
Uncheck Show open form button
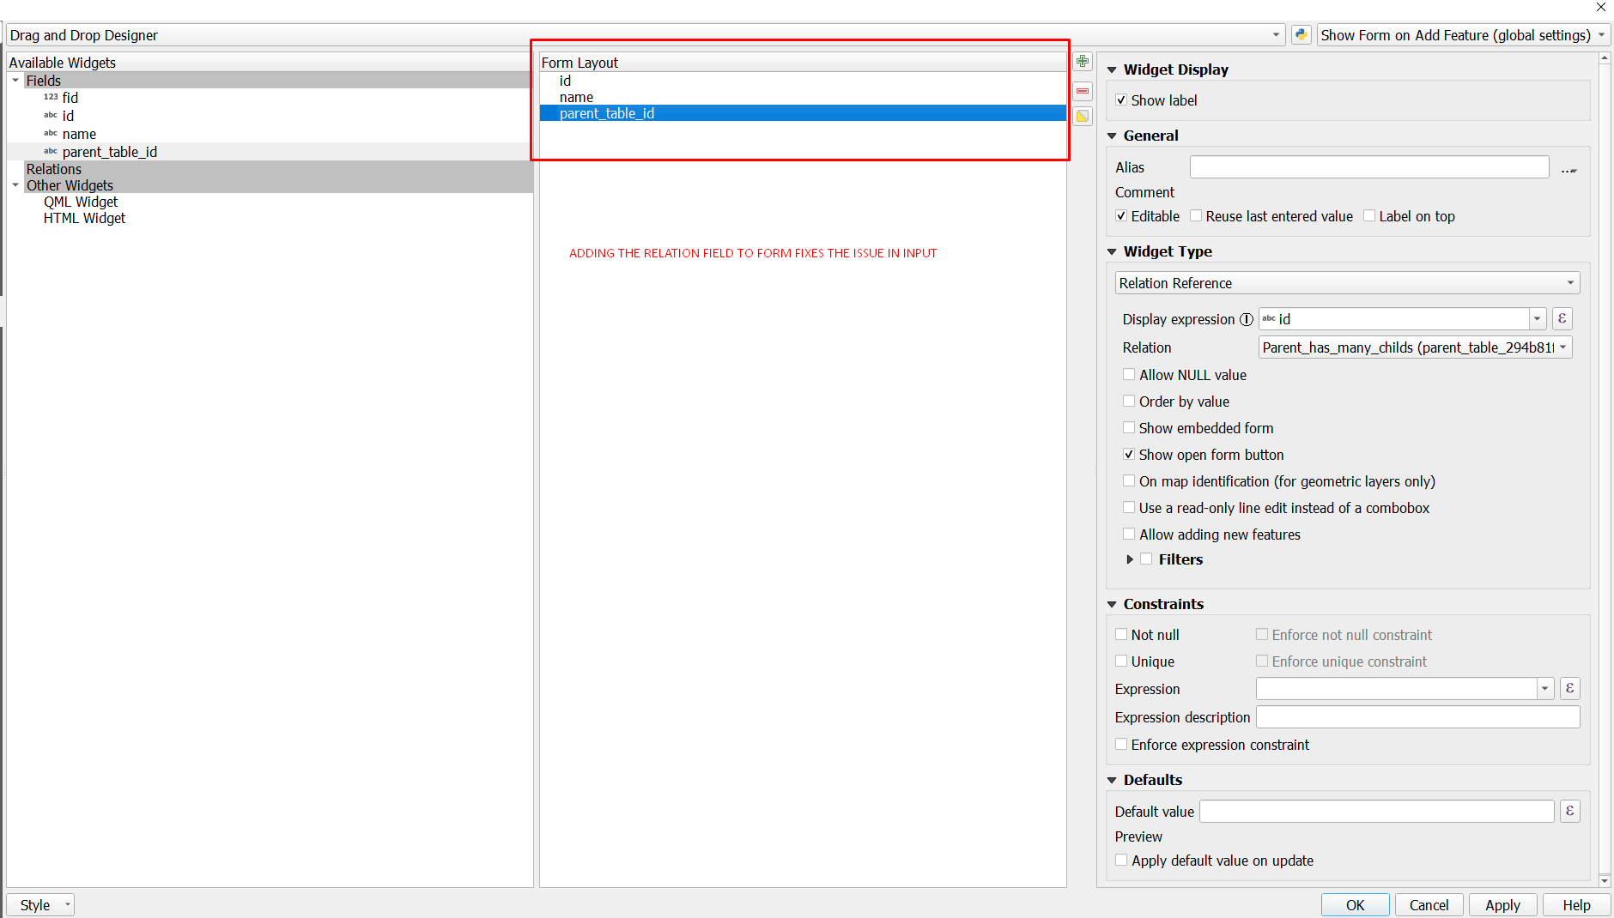coord(1129,454)
